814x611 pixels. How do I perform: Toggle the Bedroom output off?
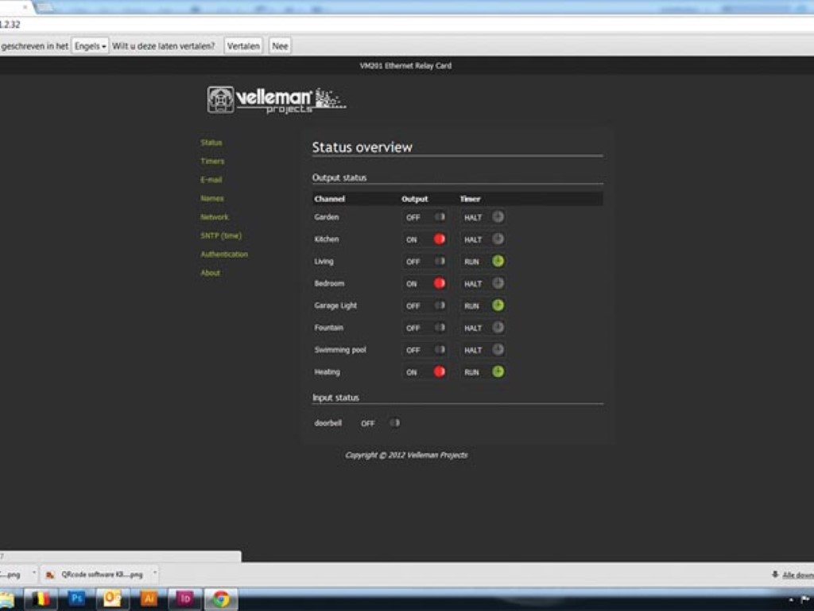tap(439, 283)
